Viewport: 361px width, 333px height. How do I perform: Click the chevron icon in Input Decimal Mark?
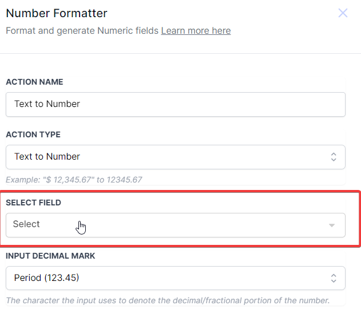(334, 278)
